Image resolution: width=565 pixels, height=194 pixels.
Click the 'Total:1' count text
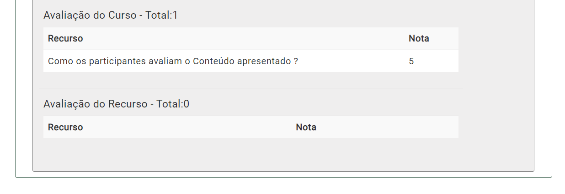(x=162, y=15)
